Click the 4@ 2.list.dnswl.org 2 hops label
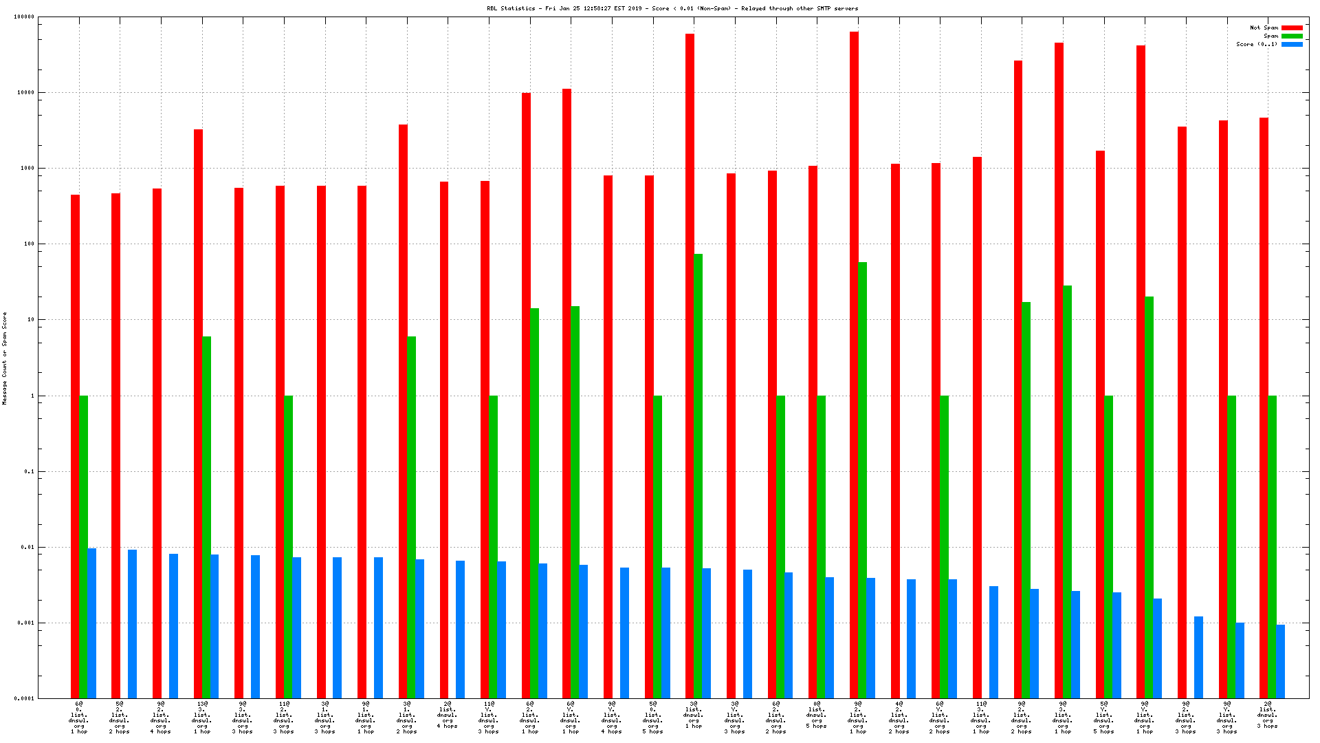The image size is (1320, 743). tap(899, 718)
